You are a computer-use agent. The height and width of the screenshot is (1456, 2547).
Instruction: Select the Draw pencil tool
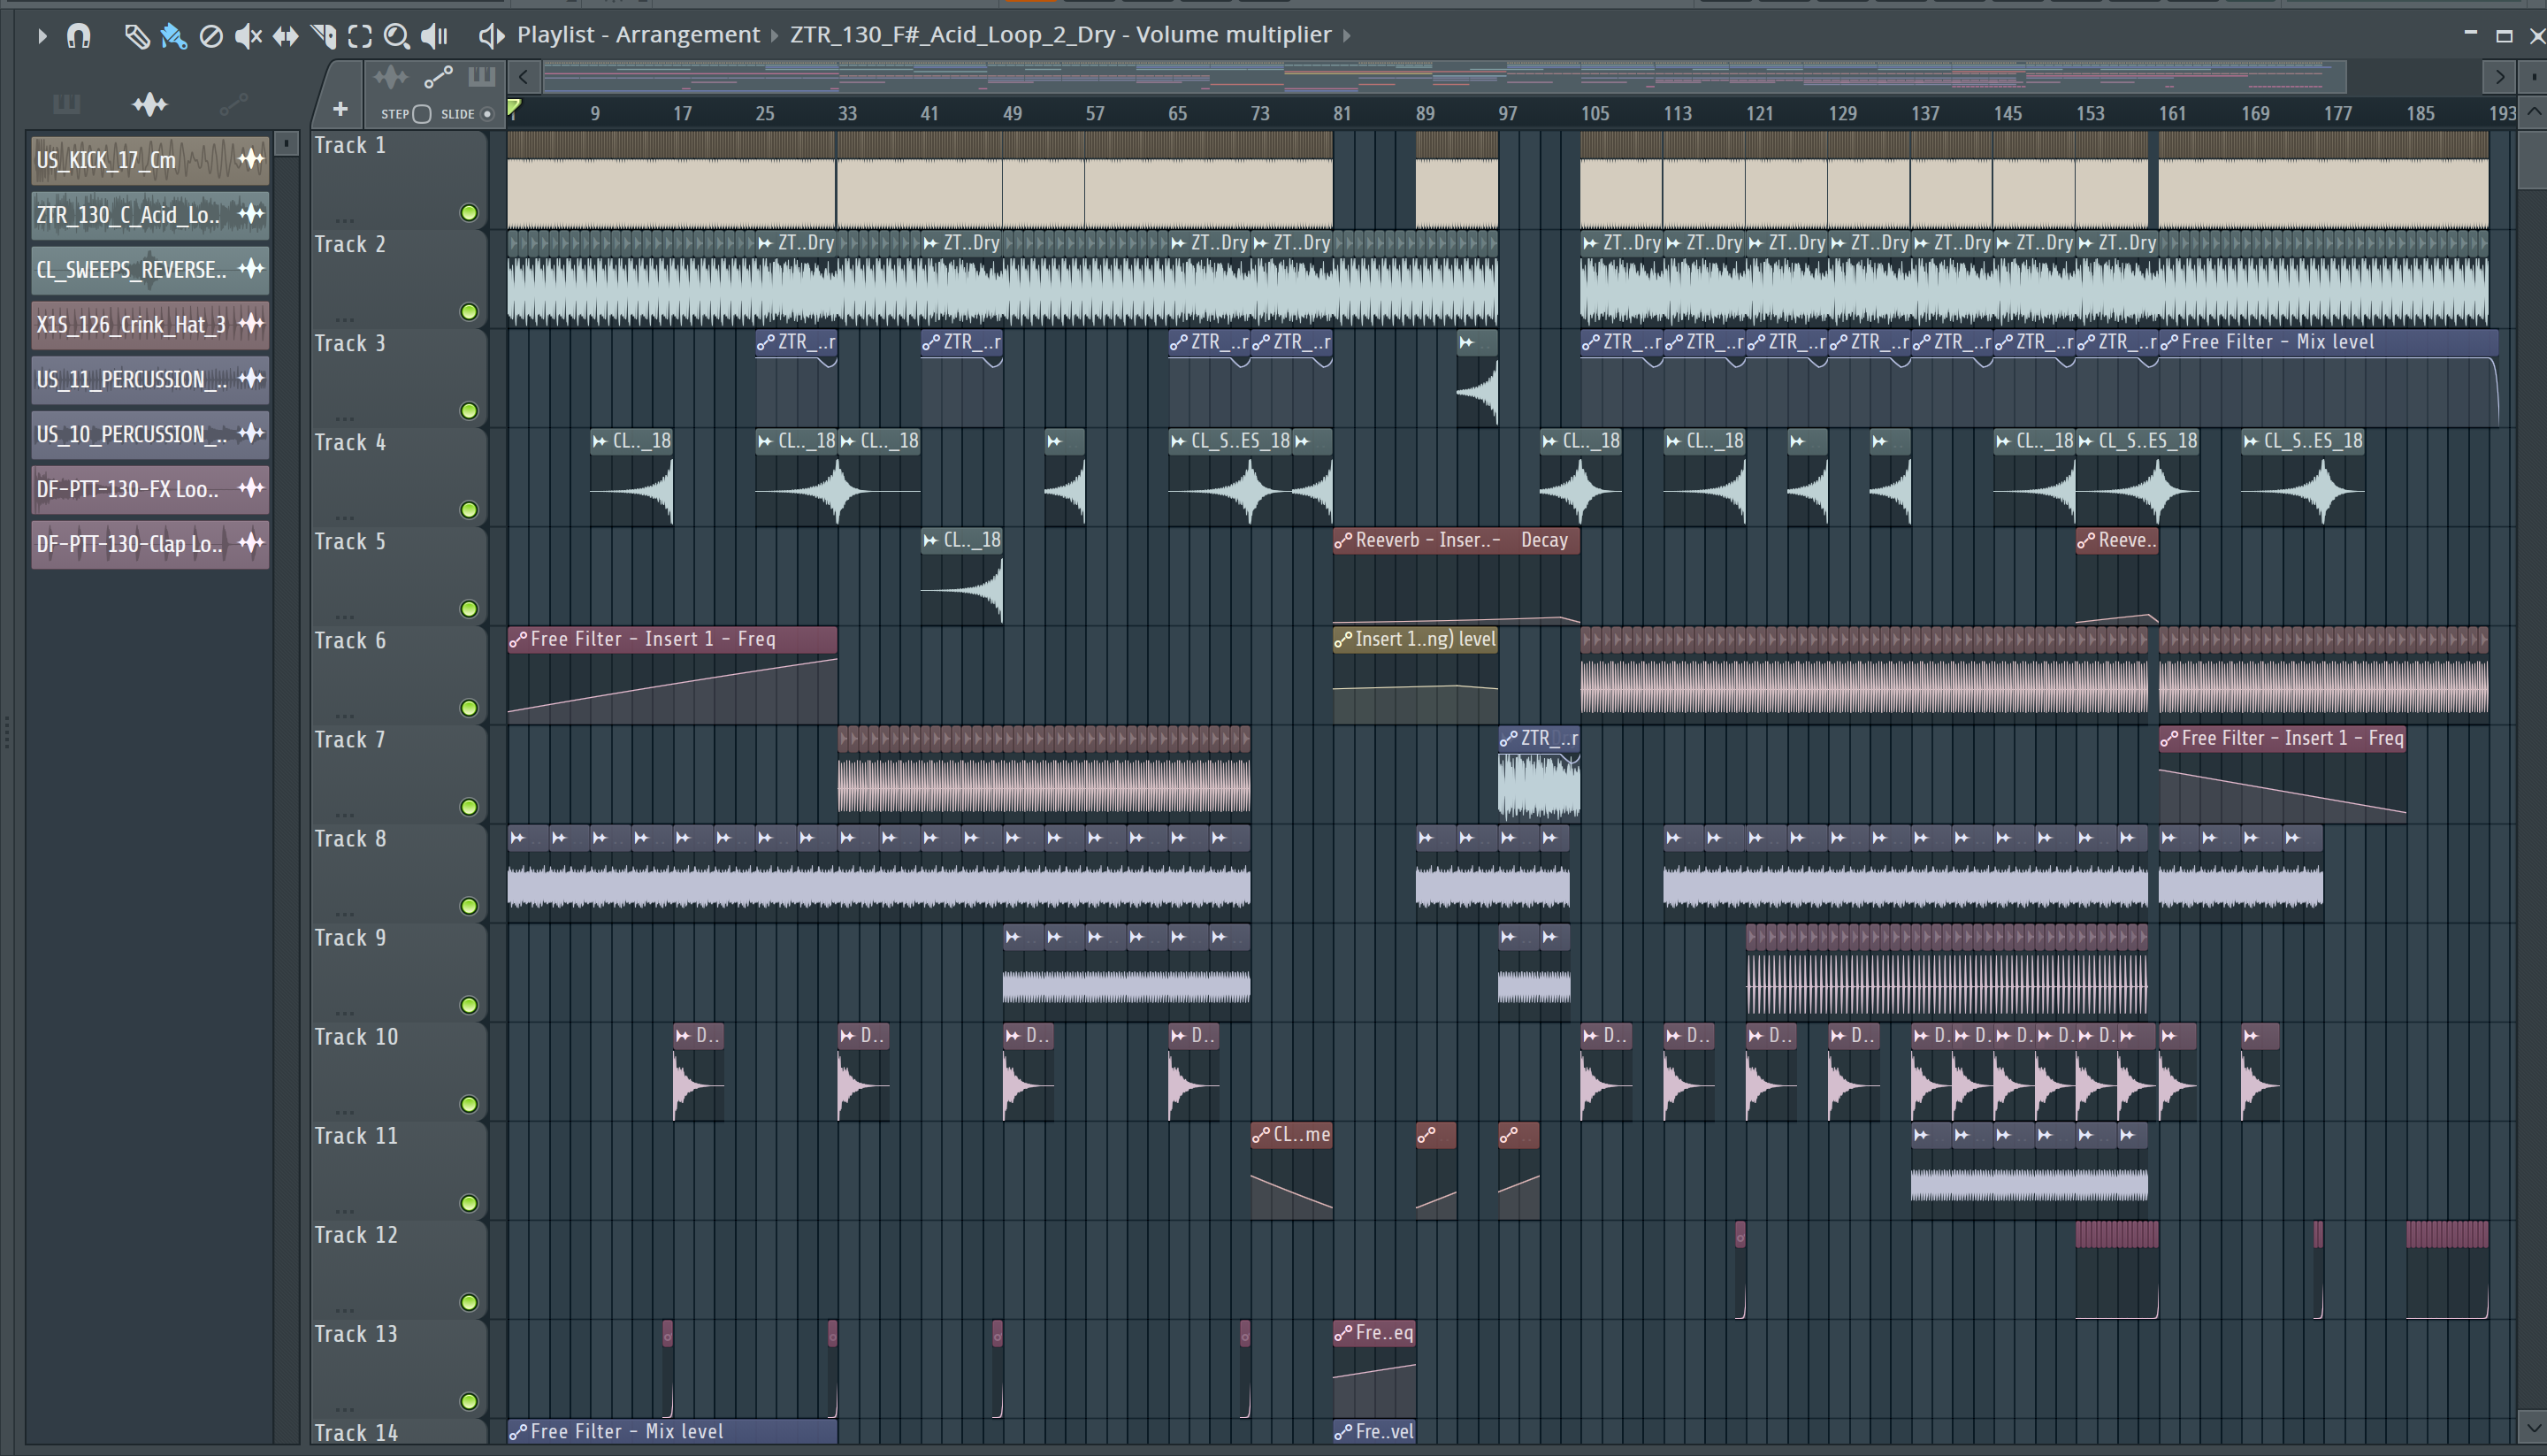click(136, 36)
